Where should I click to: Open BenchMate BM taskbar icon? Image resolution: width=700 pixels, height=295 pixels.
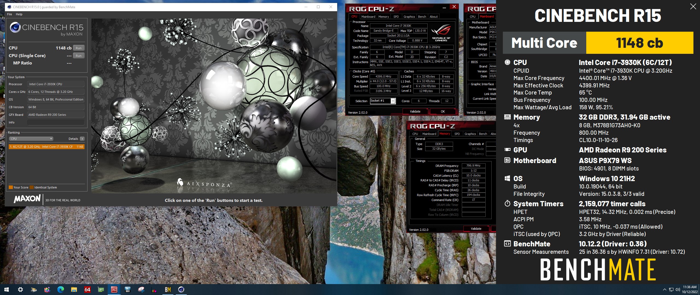coord(168,290)
